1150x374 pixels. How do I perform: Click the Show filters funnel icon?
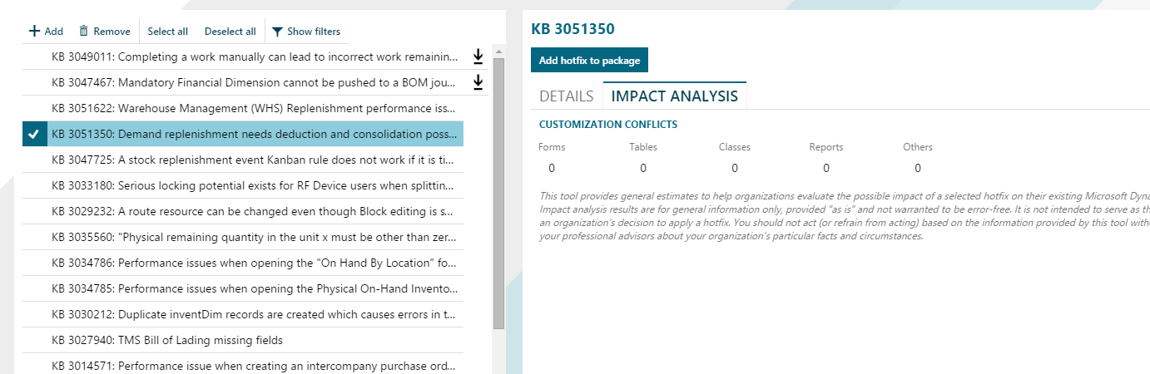coord(277,32)
